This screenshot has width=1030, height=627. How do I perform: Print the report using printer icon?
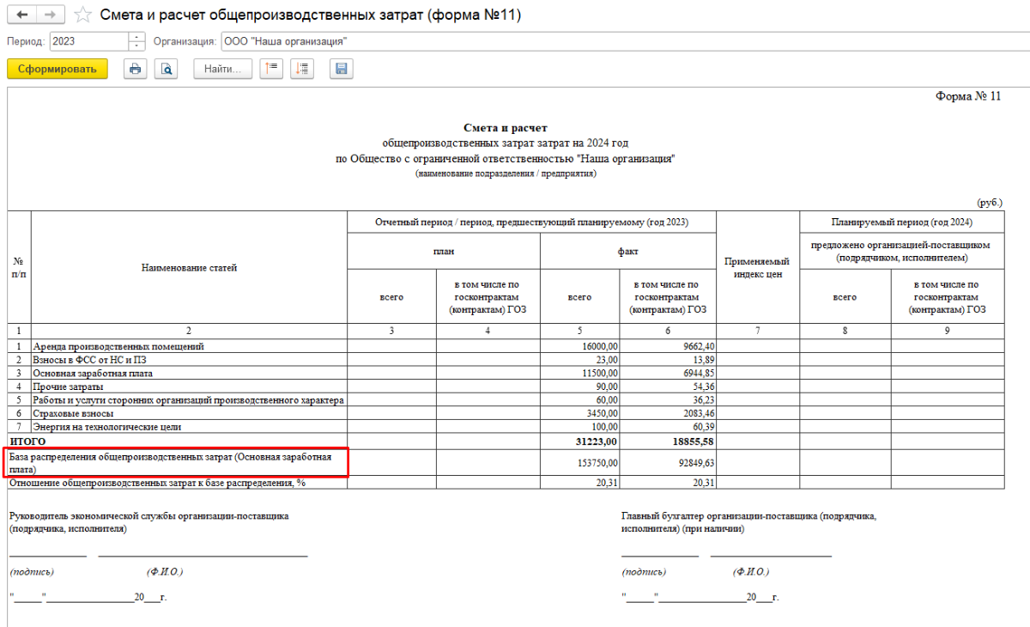pos(135,70)
